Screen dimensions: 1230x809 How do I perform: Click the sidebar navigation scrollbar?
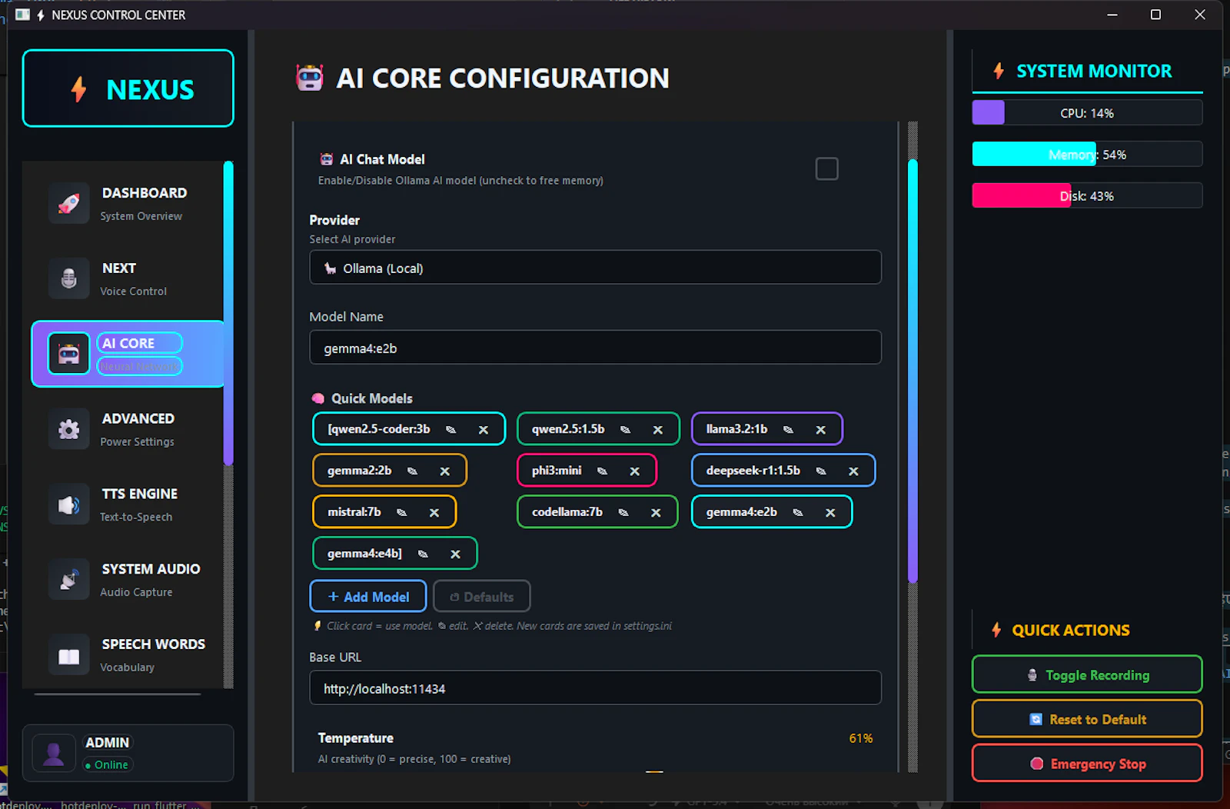(228, 313)
